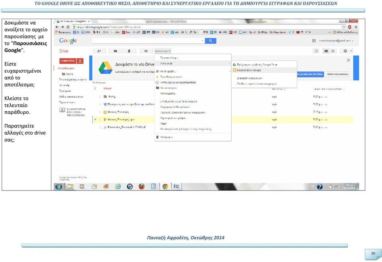This screenshot has width=382, height=262.
Task: Select 'Το Drive μου' in the sidebar
Action: tap(66, 68)
